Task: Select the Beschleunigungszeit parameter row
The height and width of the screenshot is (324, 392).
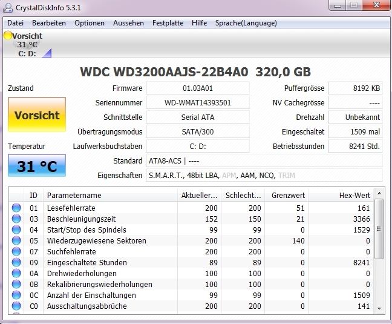Action: coord(192,219)
